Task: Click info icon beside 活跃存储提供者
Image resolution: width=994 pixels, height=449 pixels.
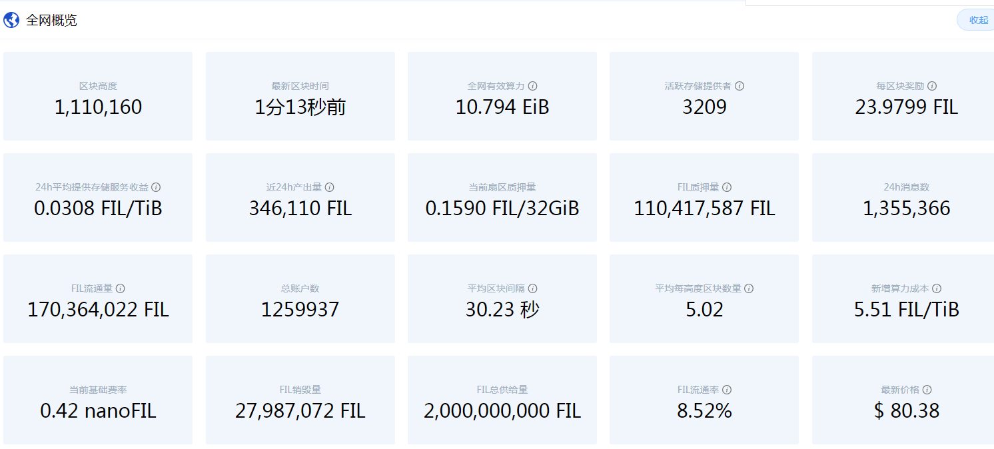Action: [740, 86]
